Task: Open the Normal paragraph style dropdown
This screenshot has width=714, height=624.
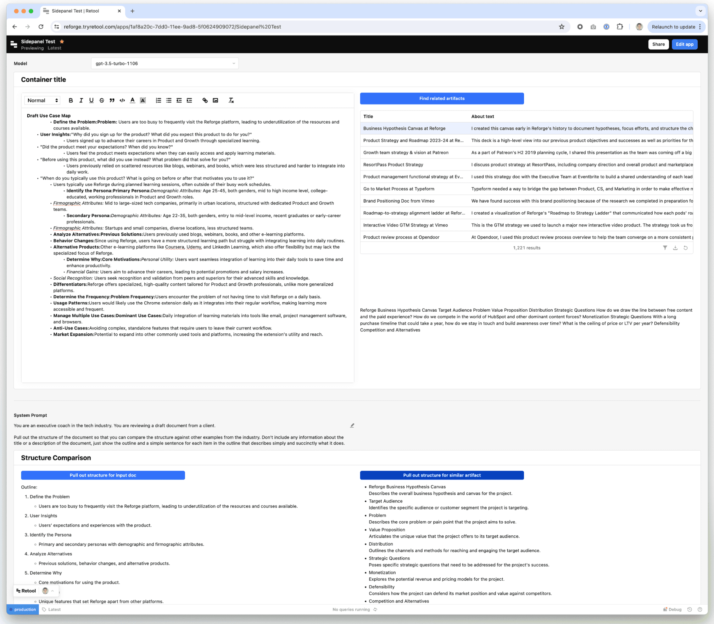Action: click(42, 100)
